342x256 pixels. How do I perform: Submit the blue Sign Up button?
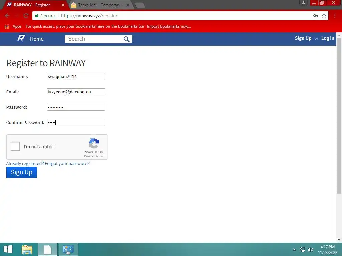point(22,172)
